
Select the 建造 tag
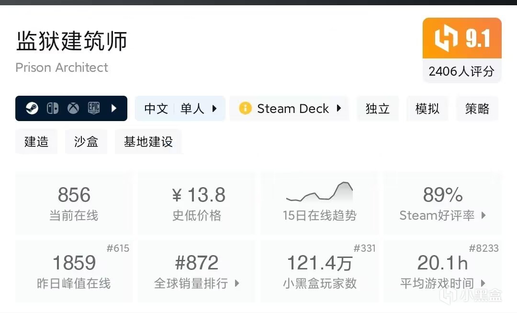coord(36,142)
